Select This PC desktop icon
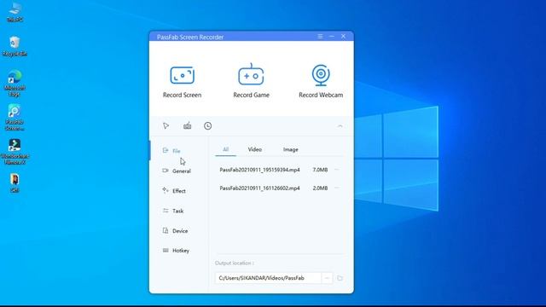This screenshot has height=307, width=546. click(x=15, y=12)
